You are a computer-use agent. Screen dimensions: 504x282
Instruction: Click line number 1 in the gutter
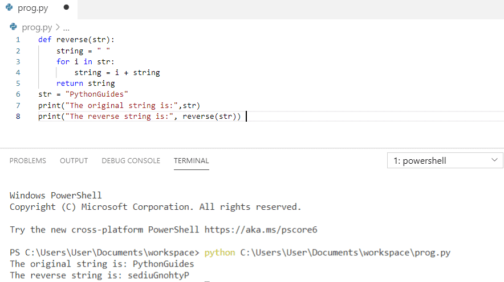pos(18,40)
